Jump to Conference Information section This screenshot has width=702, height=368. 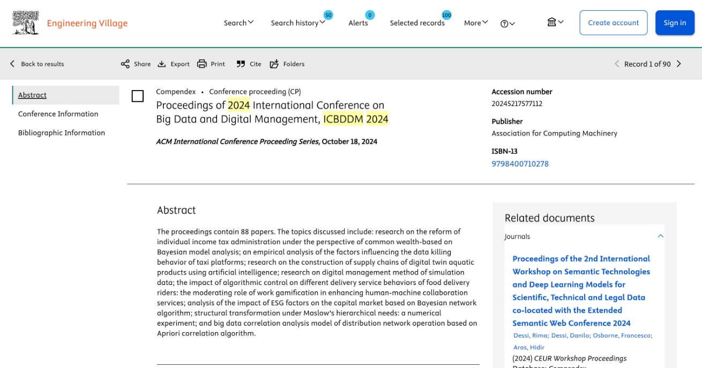point(58,114)
